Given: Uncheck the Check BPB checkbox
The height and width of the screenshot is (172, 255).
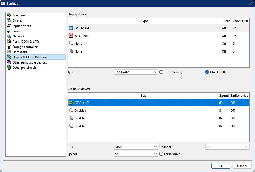Looking at the screenshot, I should click(x=207, y=72).
